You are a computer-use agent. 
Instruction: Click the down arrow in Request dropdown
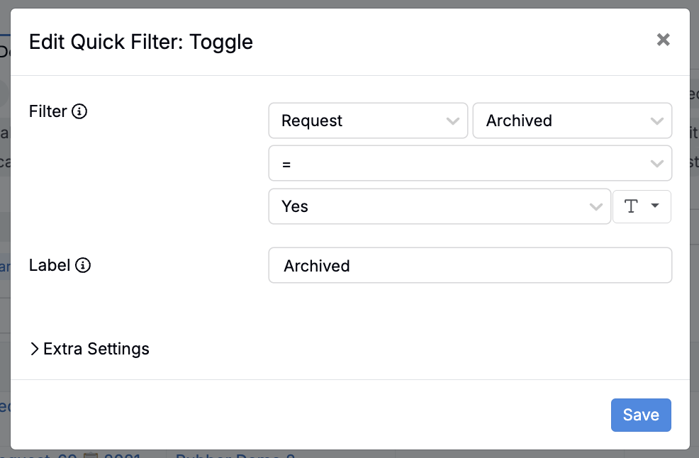(x=452, y=121)
